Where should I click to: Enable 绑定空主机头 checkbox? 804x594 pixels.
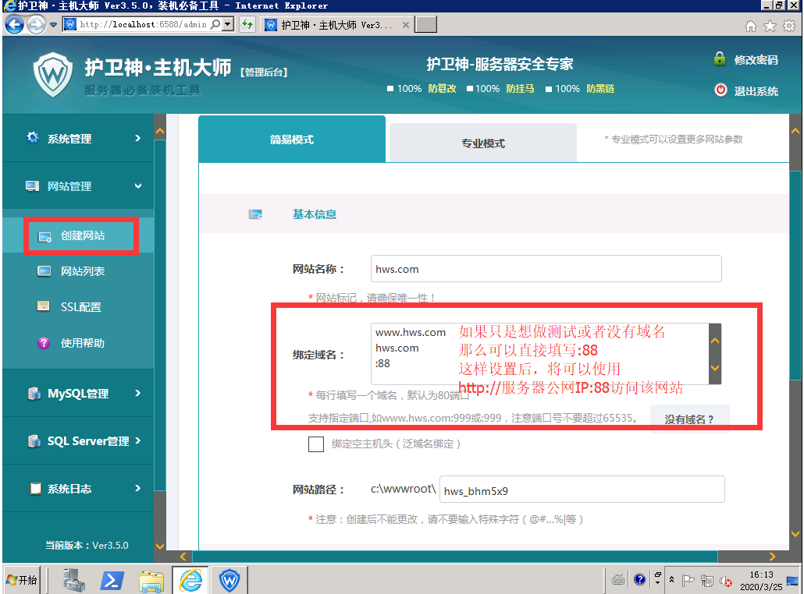click(x=316, y=444)
